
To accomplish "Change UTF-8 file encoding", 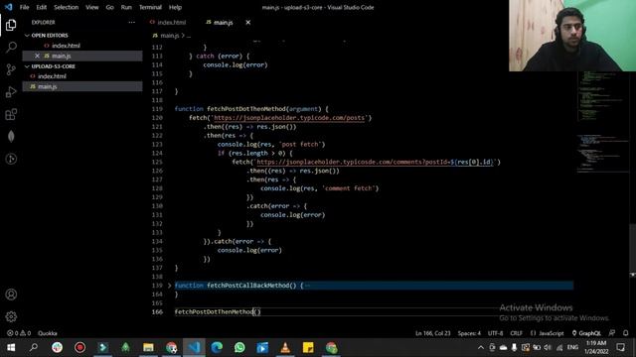I will pos(495,333).
